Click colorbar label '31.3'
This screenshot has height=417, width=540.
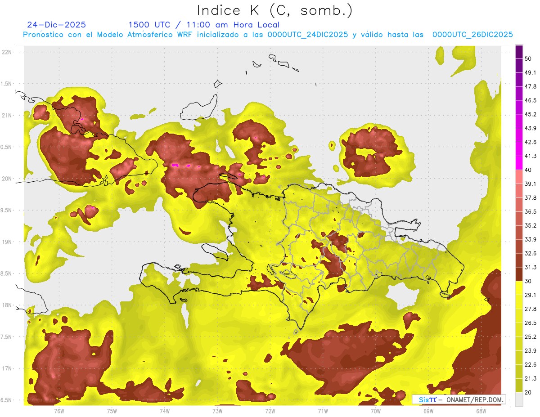point(531,267)
